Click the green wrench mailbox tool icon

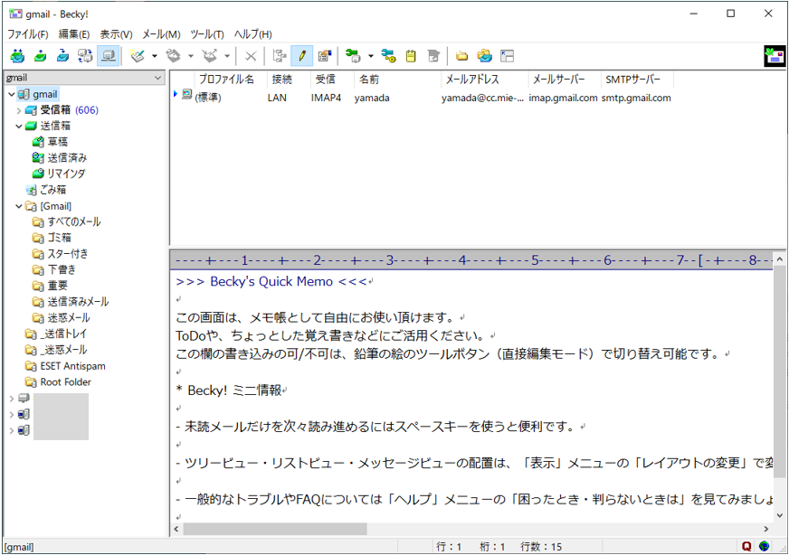[x=353, y=56]
